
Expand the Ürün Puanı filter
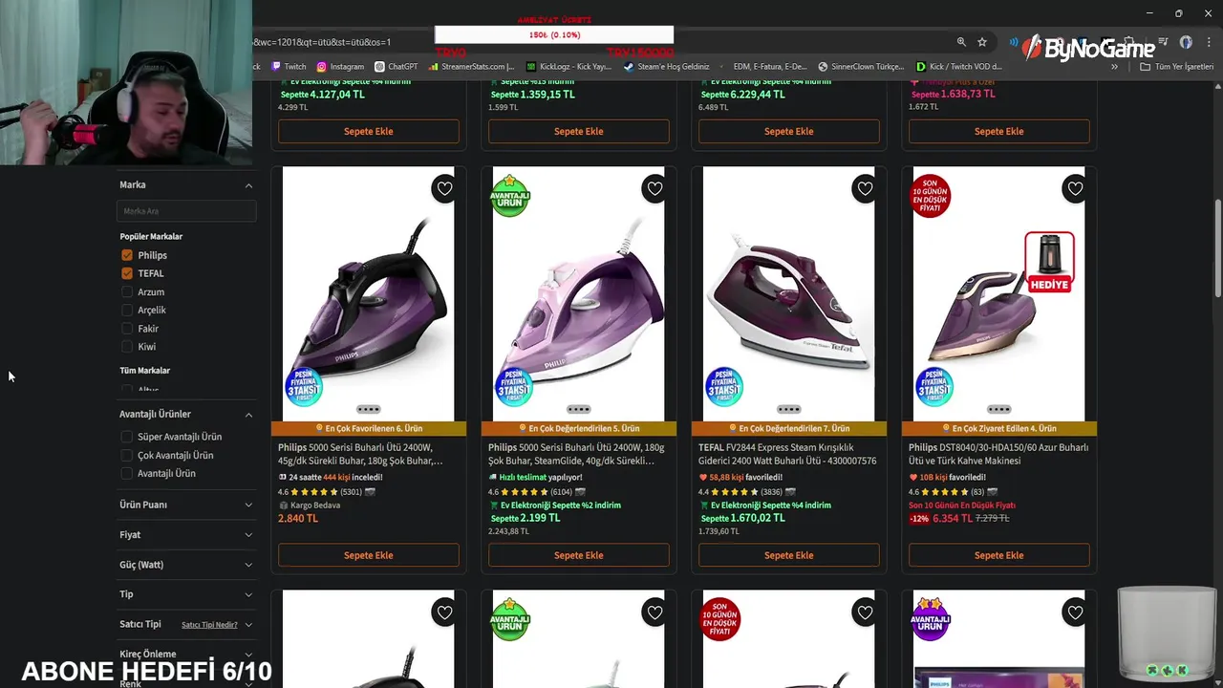pos(248,505)
